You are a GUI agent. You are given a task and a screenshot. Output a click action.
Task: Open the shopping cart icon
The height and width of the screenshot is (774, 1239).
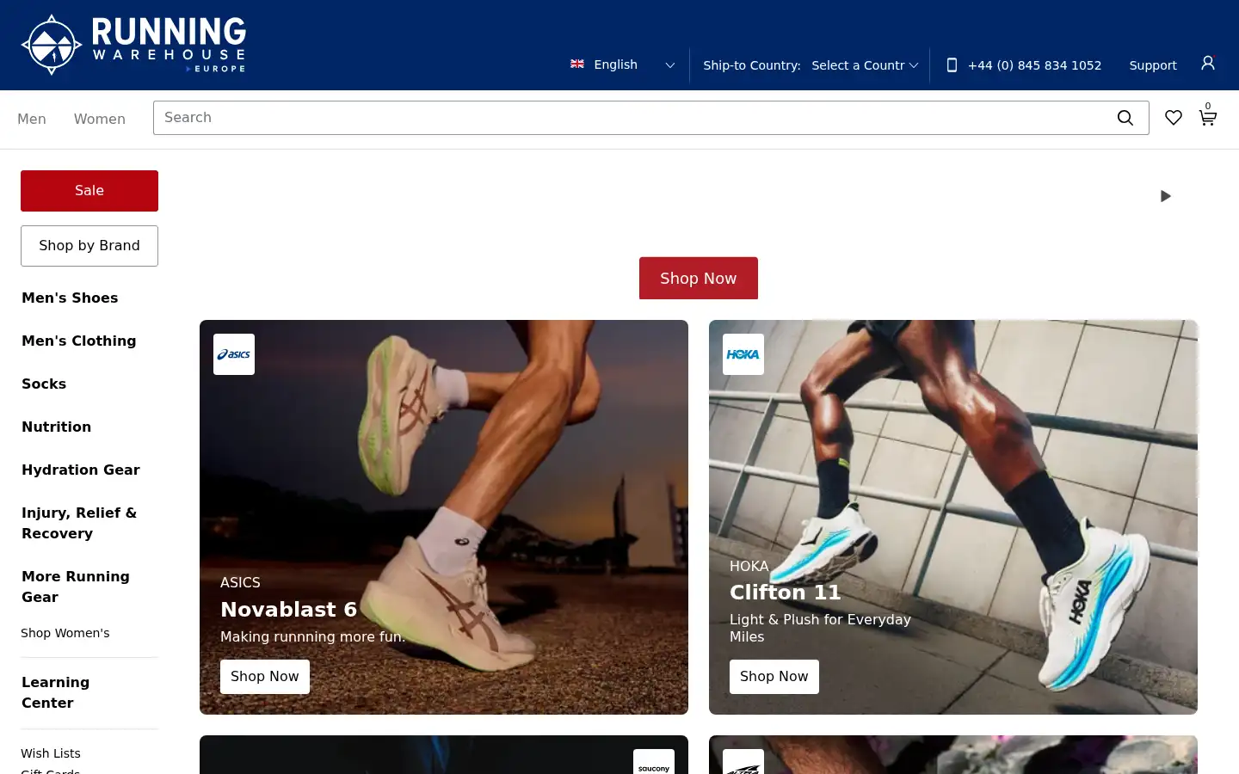click(1208, 116)
